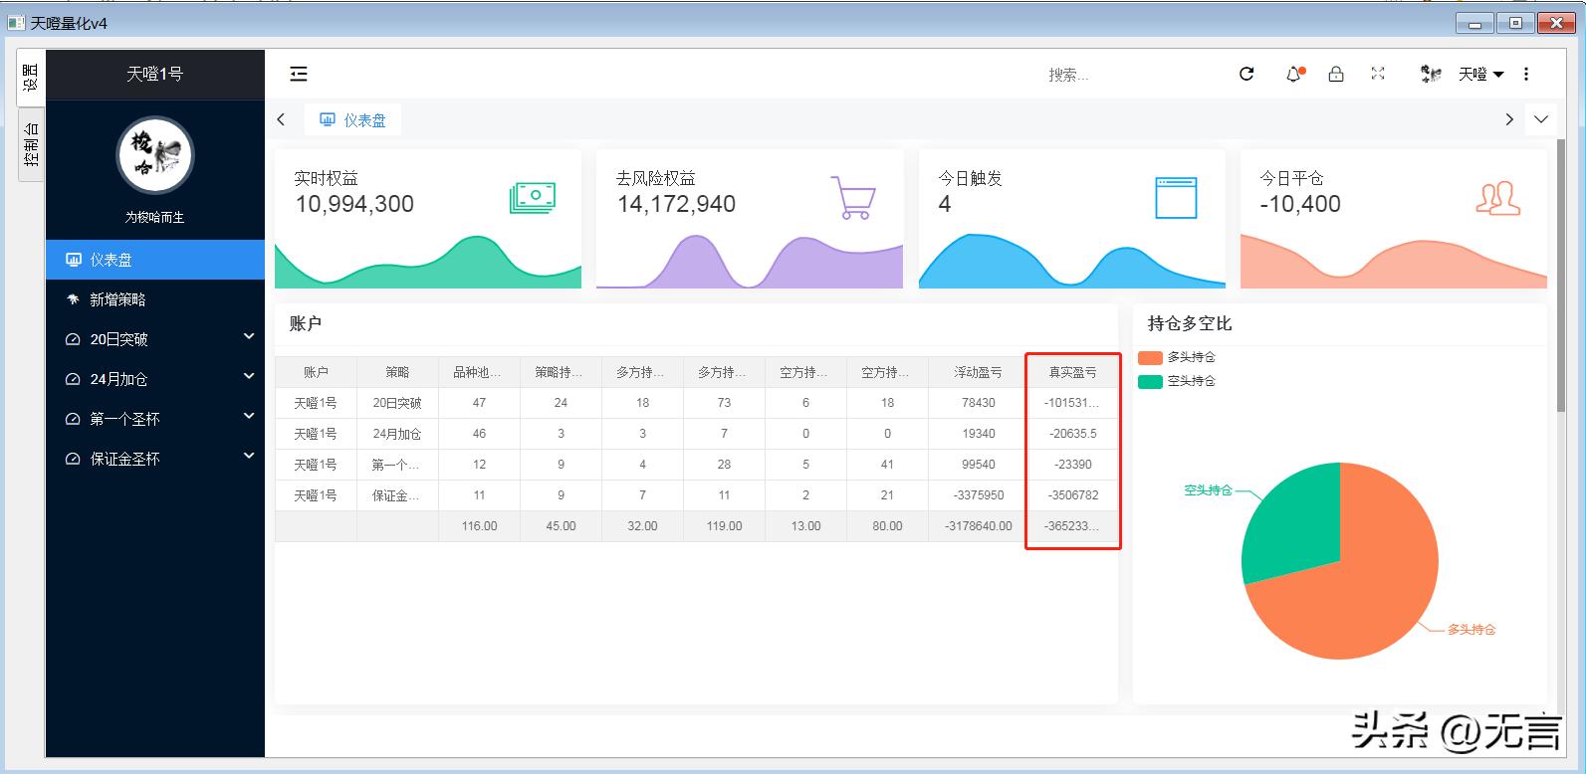Toggle 空头持仓 legend entry in chart
Image resolution: width=1586 pixels, height=774 pixels.
(x=1177, y=382)
